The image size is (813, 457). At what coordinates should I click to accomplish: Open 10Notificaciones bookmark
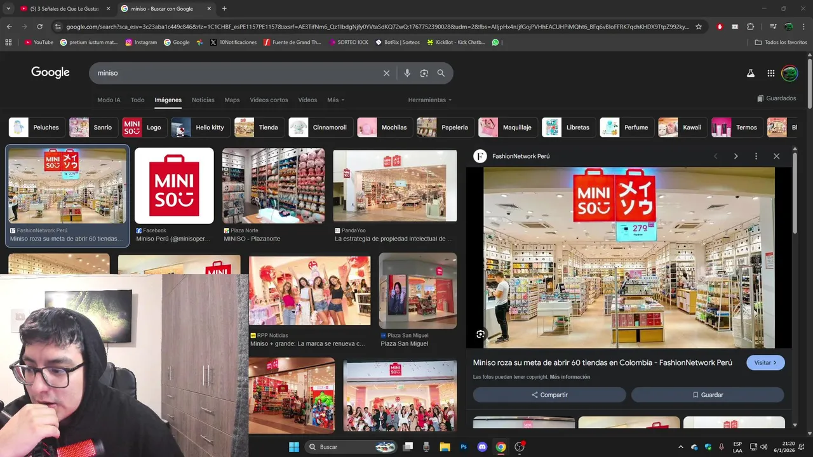pyautogui.click(x=233, y=43)
